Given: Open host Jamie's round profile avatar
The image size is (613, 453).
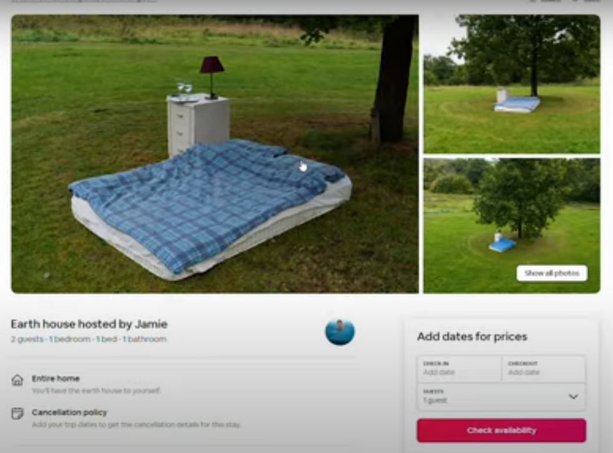Looking at the screenshot, I should (340, 332).
